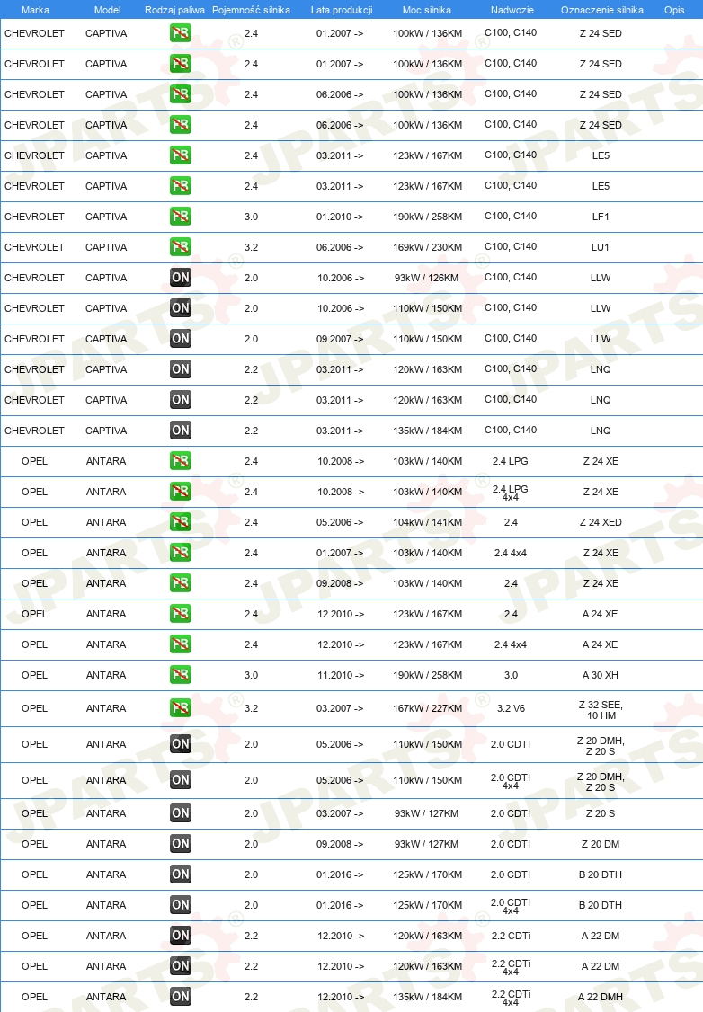Click the ON icon in B 20 DTH non-4x4 row

coord(180,874)
